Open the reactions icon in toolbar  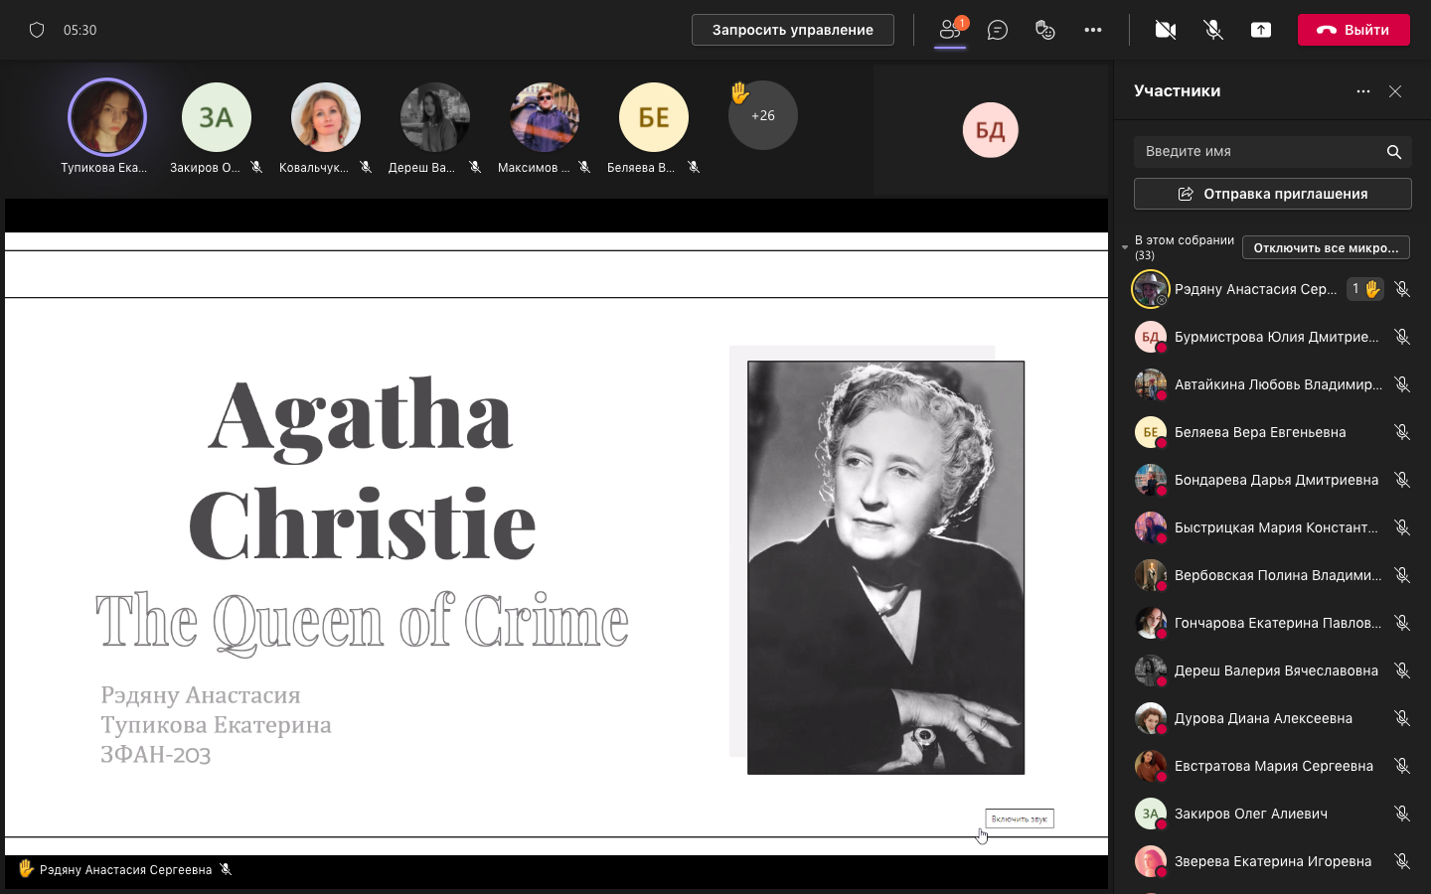pos(1044,30)
